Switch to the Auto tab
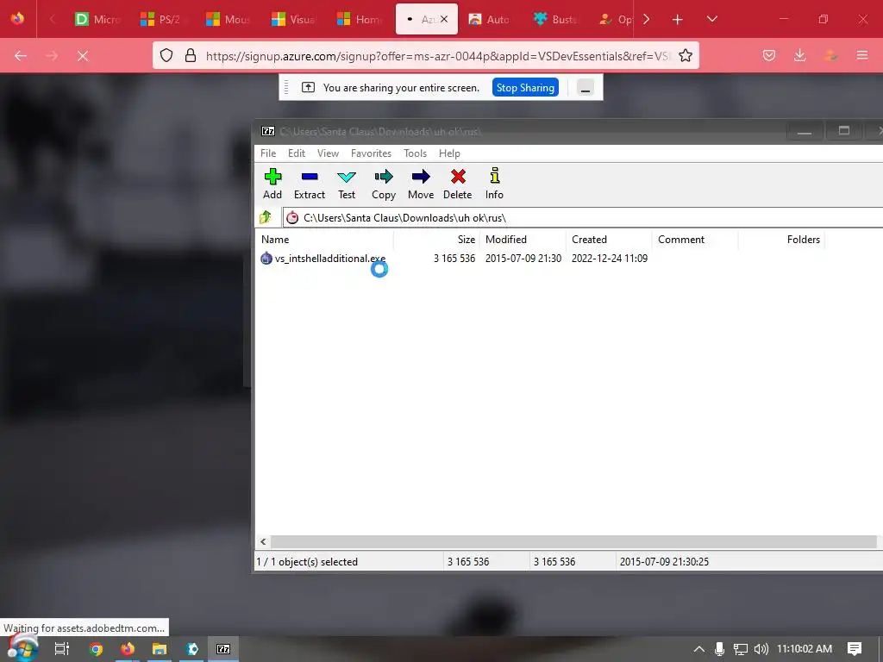This screenshot has height=662, width=883. pyautogui.click(x=490, y=19)
